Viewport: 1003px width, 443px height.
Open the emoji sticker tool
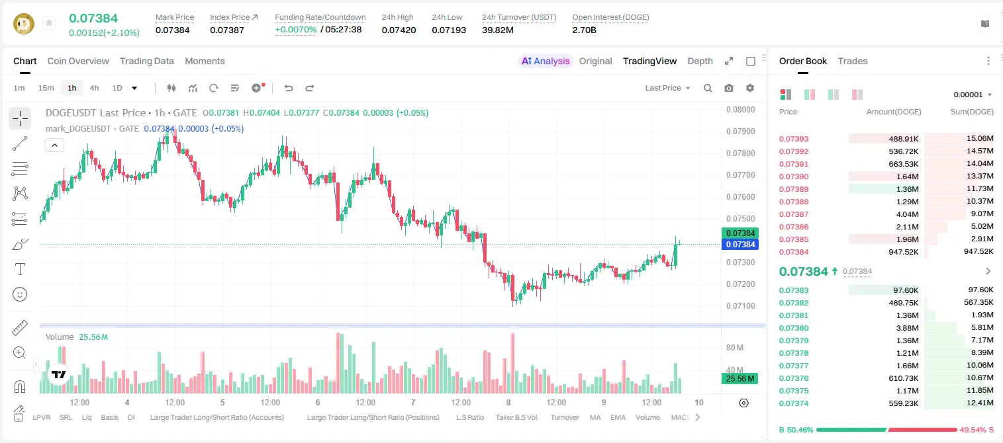(20, 294)
